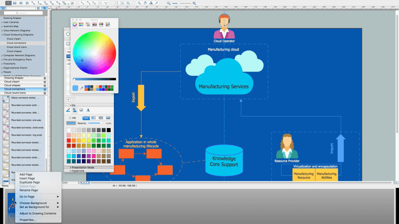The height and width of the screenshot is (224, 399).
Task: Open Go to Page submenu
Action: 39,196
